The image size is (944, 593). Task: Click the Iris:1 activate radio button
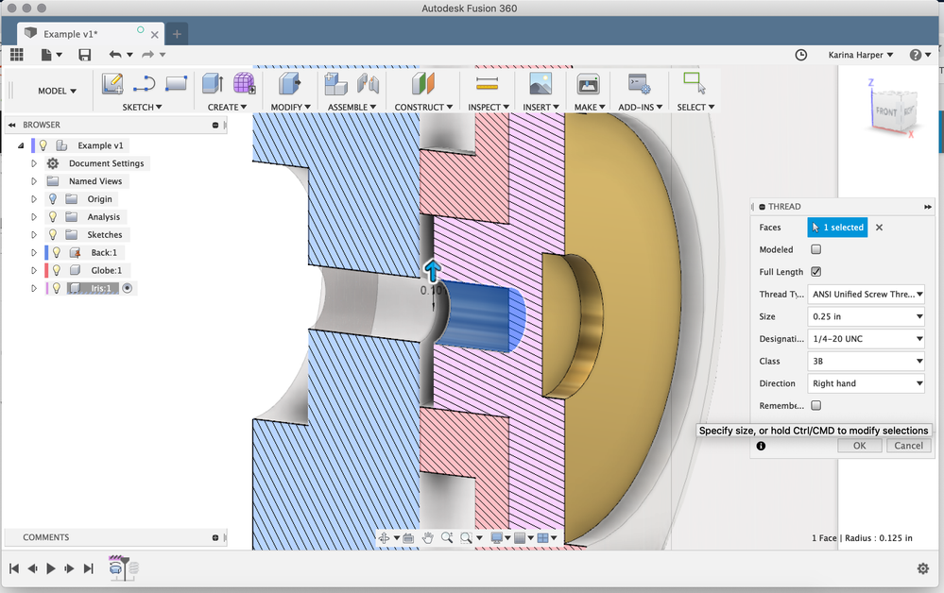pyautogui.click(x=127, y=288)
